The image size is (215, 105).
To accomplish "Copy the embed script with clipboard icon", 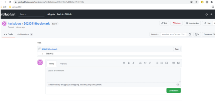I will [x=190, y=34].
